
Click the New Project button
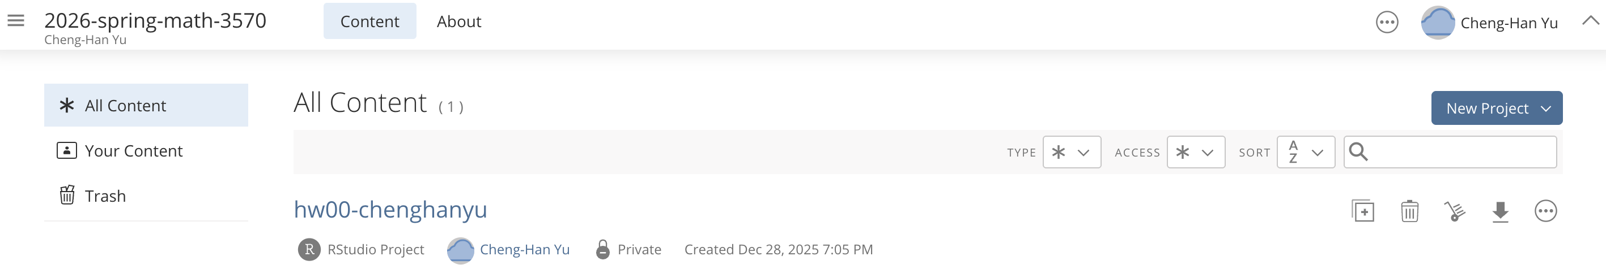(x=1496, y=108)
